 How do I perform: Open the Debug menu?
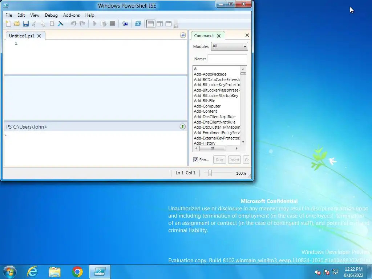pos(51,15)
